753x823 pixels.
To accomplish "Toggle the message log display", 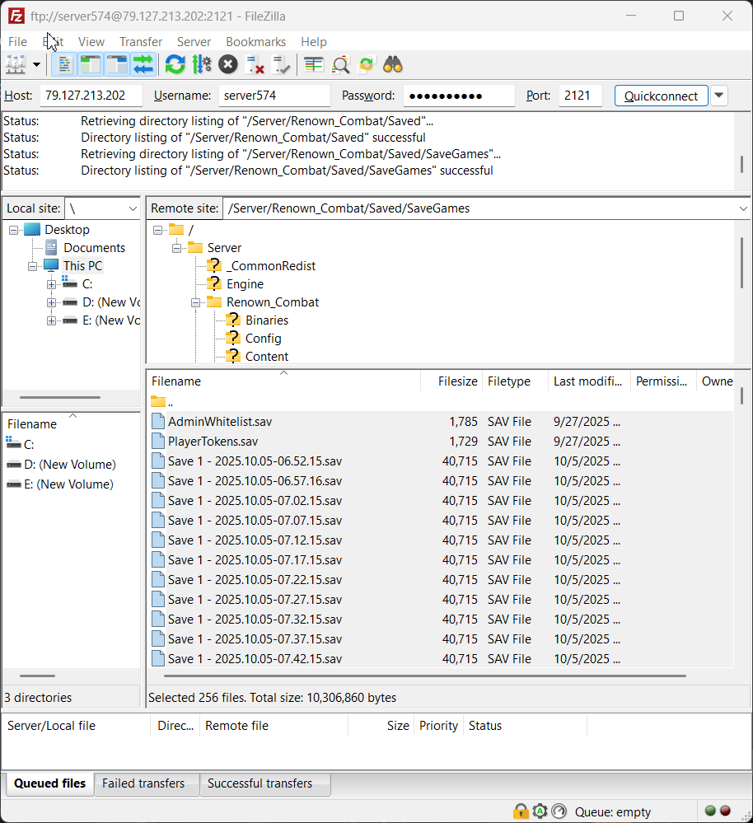I will [64, 64].
